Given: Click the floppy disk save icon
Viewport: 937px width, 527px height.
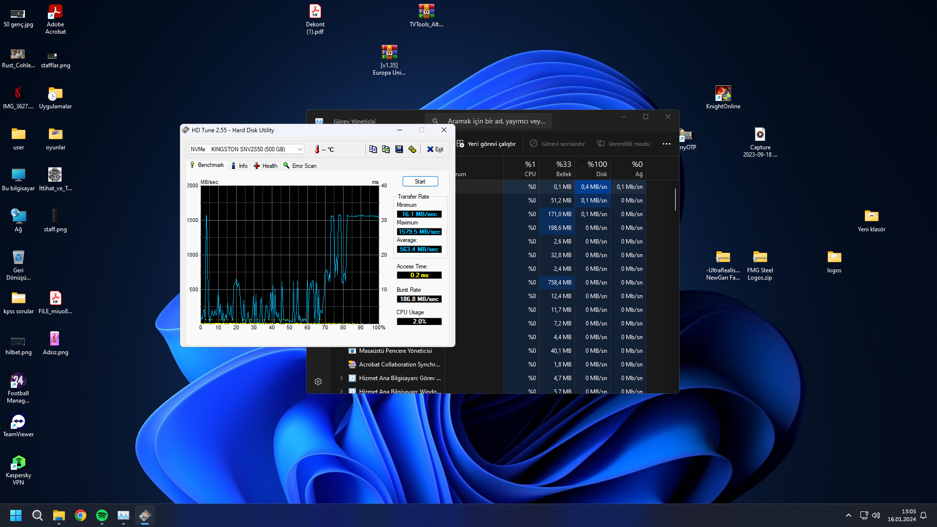Looking at the screenshot, I should (399, 149).
